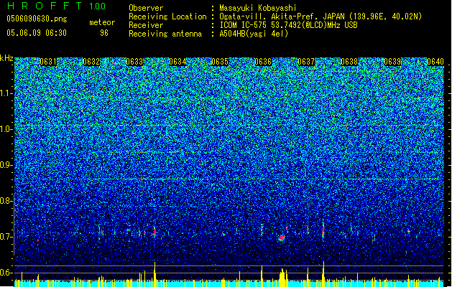452x287 pixels.
Task: Click the 'Receiving antenna' field label
Action: 165,34
